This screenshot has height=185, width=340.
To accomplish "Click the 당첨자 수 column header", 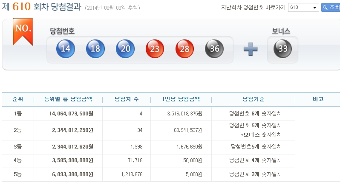I will pyautogui.click(x=127, y=99).
